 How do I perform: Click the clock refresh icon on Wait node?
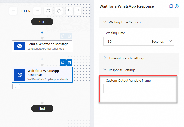point(20,75)
